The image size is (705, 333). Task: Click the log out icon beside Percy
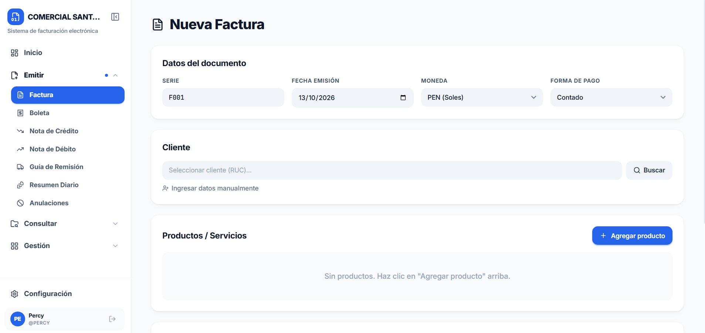(112, 319)
